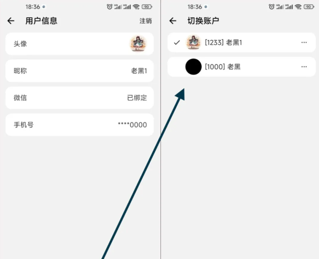
Task: Tap the black avatar of account 1000
Action: click(x=194, y=67)
